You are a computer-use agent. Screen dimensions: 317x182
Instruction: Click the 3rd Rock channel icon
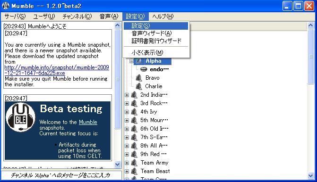point(134,103)
